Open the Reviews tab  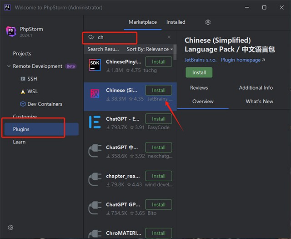199,87
